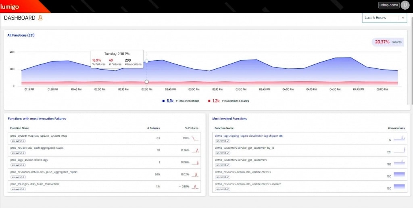Open prod_logs_invoke-collect-logs function
Screen dimensions: 413x208
(x=29, y=160)
